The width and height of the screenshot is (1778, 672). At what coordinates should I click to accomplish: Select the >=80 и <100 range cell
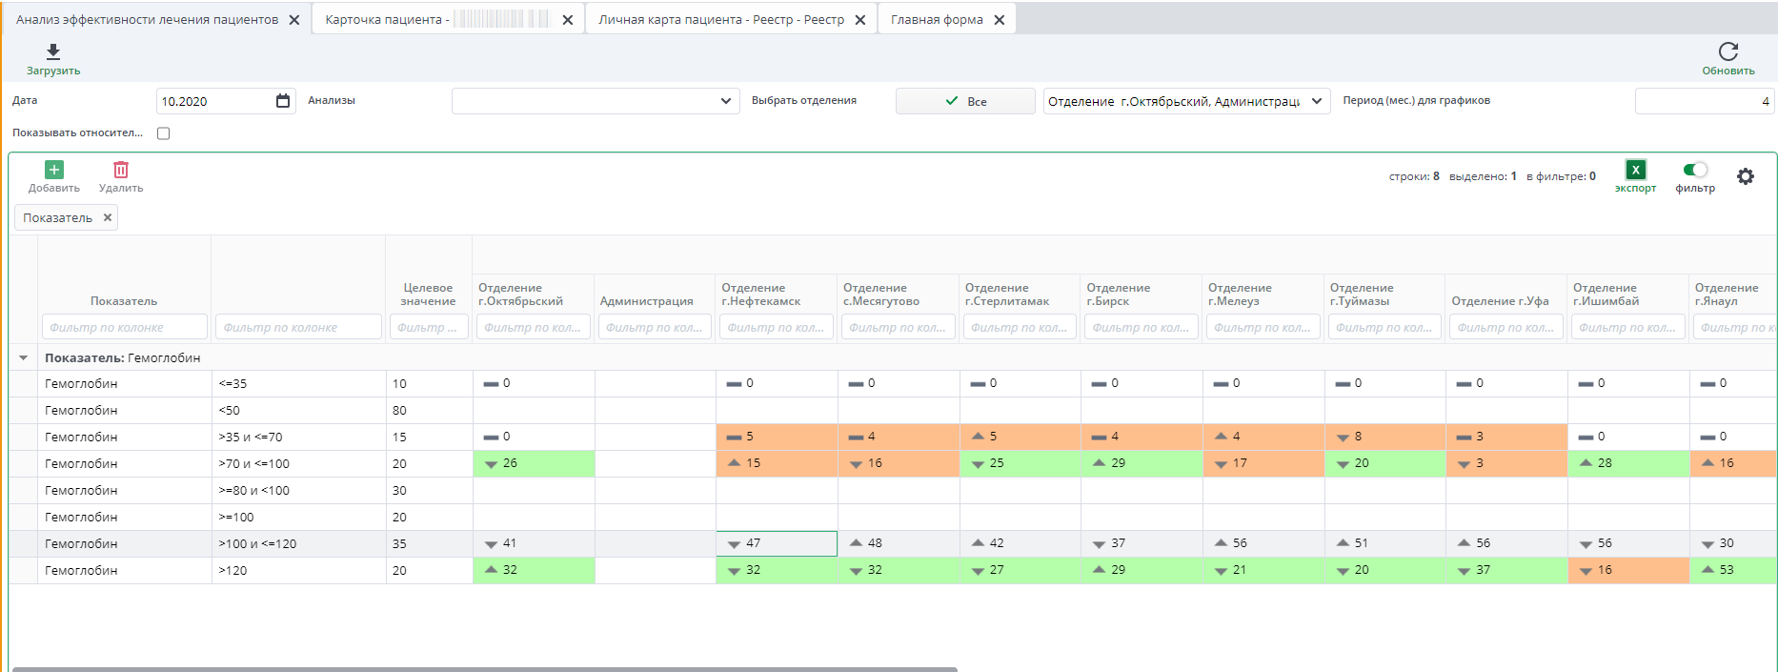click(x=299, y=491)
